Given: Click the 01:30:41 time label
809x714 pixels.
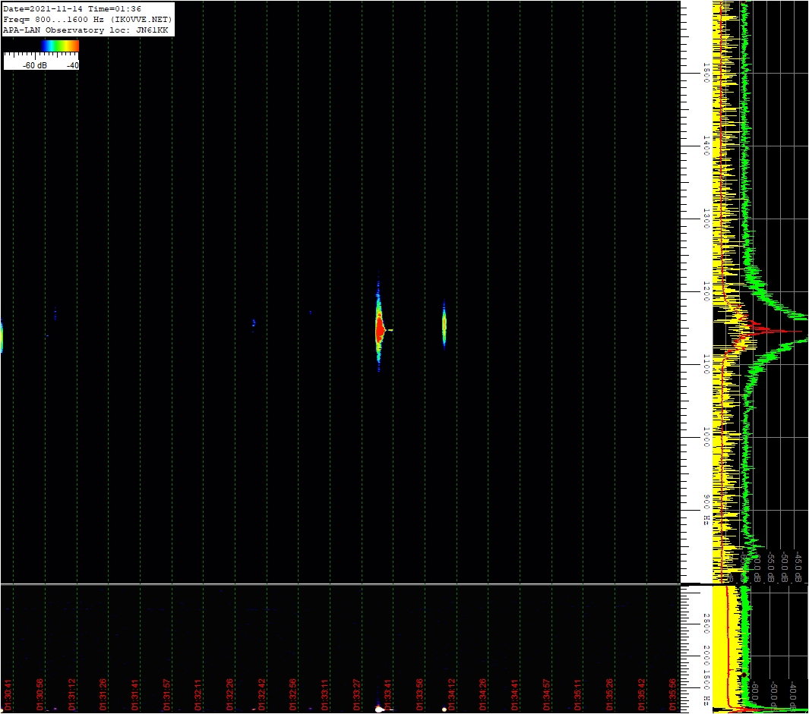Looking at the screenshot, I should (x=8, y=694).
